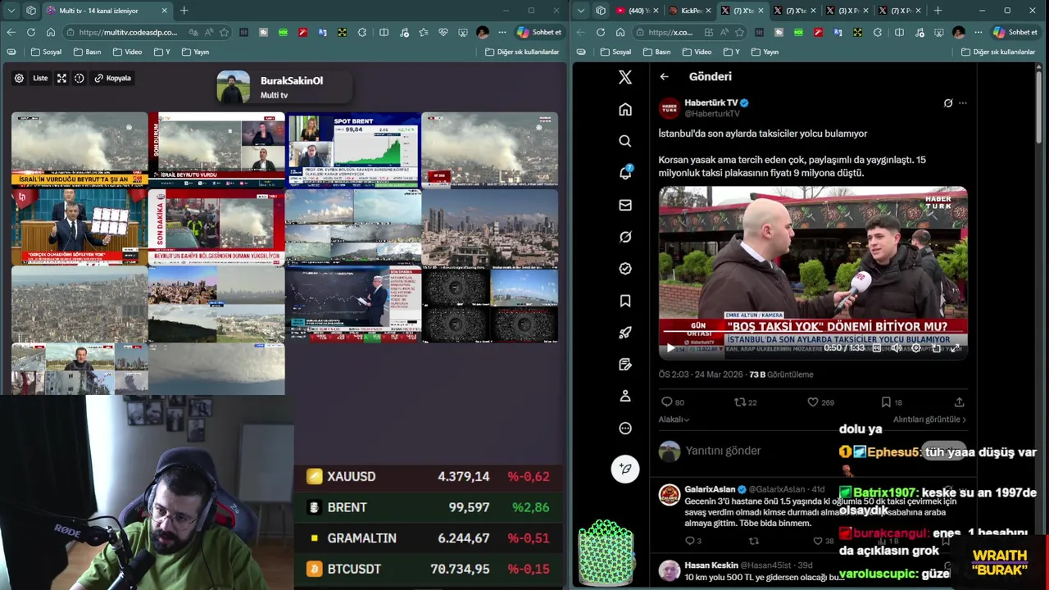The width and height of the screenshot is (1049, 590).
Task: Select the BTCUSDT ticker row
Action: 429,569
